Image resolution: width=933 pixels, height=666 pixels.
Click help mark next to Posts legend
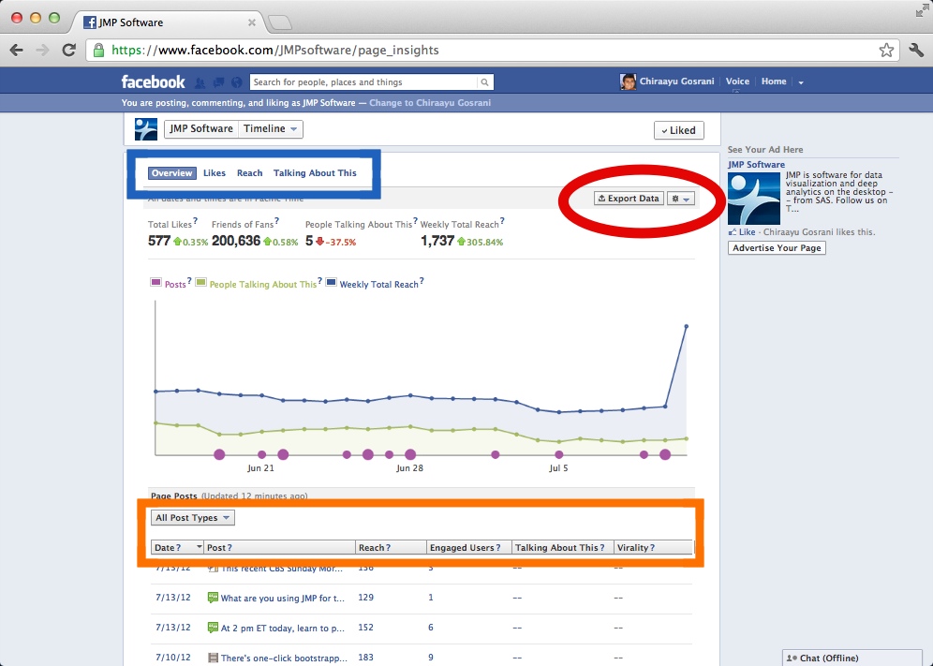tap(189, 282)
